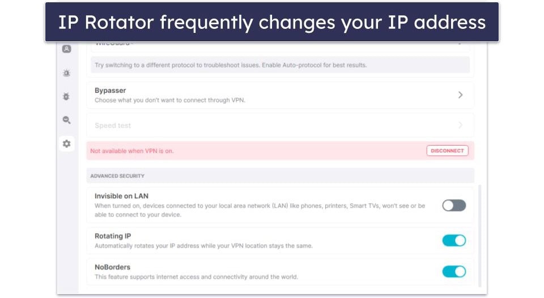
Task: Open the Search magnifier sidebar icon
Action: point(67,120)
